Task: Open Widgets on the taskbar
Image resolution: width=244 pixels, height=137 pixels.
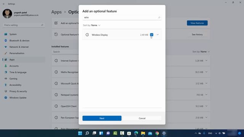Action: pos(101,133)
